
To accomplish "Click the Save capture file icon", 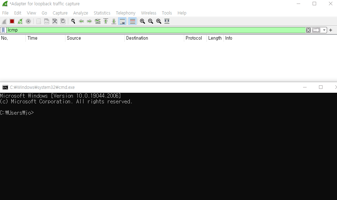I will tap(47, 21).
